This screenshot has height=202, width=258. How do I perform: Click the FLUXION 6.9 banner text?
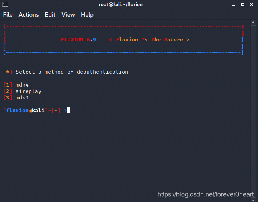pyautogui.click(x=78, y=40)
